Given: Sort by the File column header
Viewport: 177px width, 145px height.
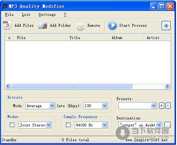Looking at the screenshot, I should (x=40, y=38).
